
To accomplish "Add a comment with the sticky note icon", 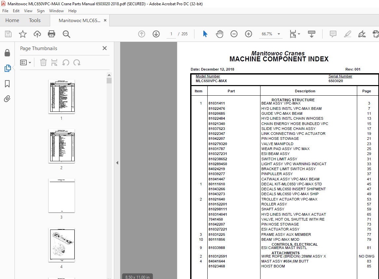I will [x=333, y=34].
